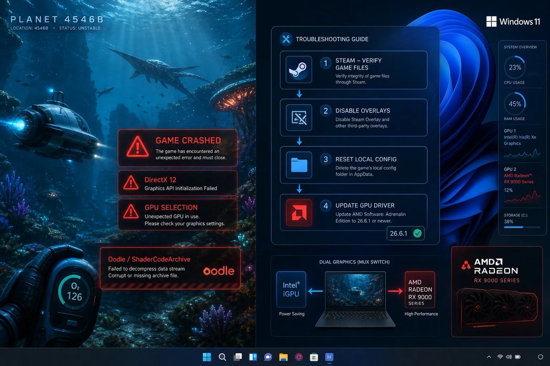Click 'DUAL GRAPHICS (MUX SWITCH)' heading
The width and height of the screenshot is (550, 366).
(x=355, y=262)
